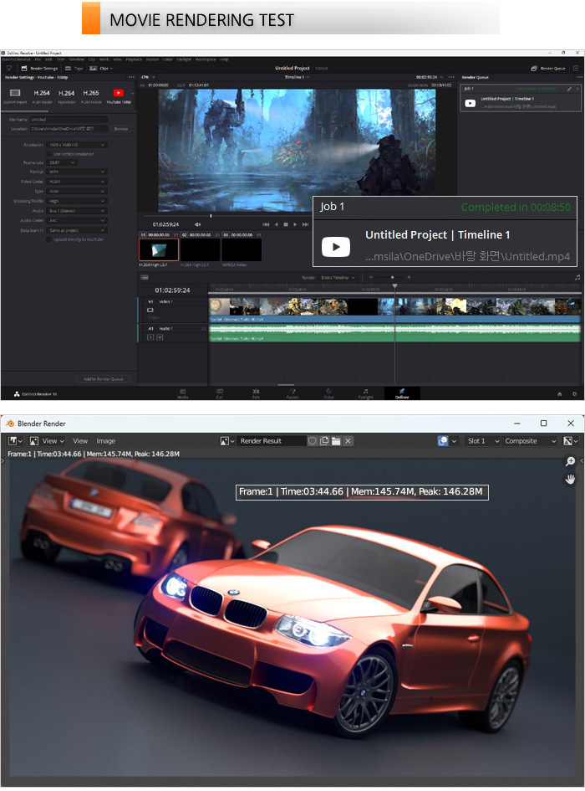Screen dimensions: 585x791
Task: Open Blender Composite layer dropdown
Action: [x=530, y=441]
